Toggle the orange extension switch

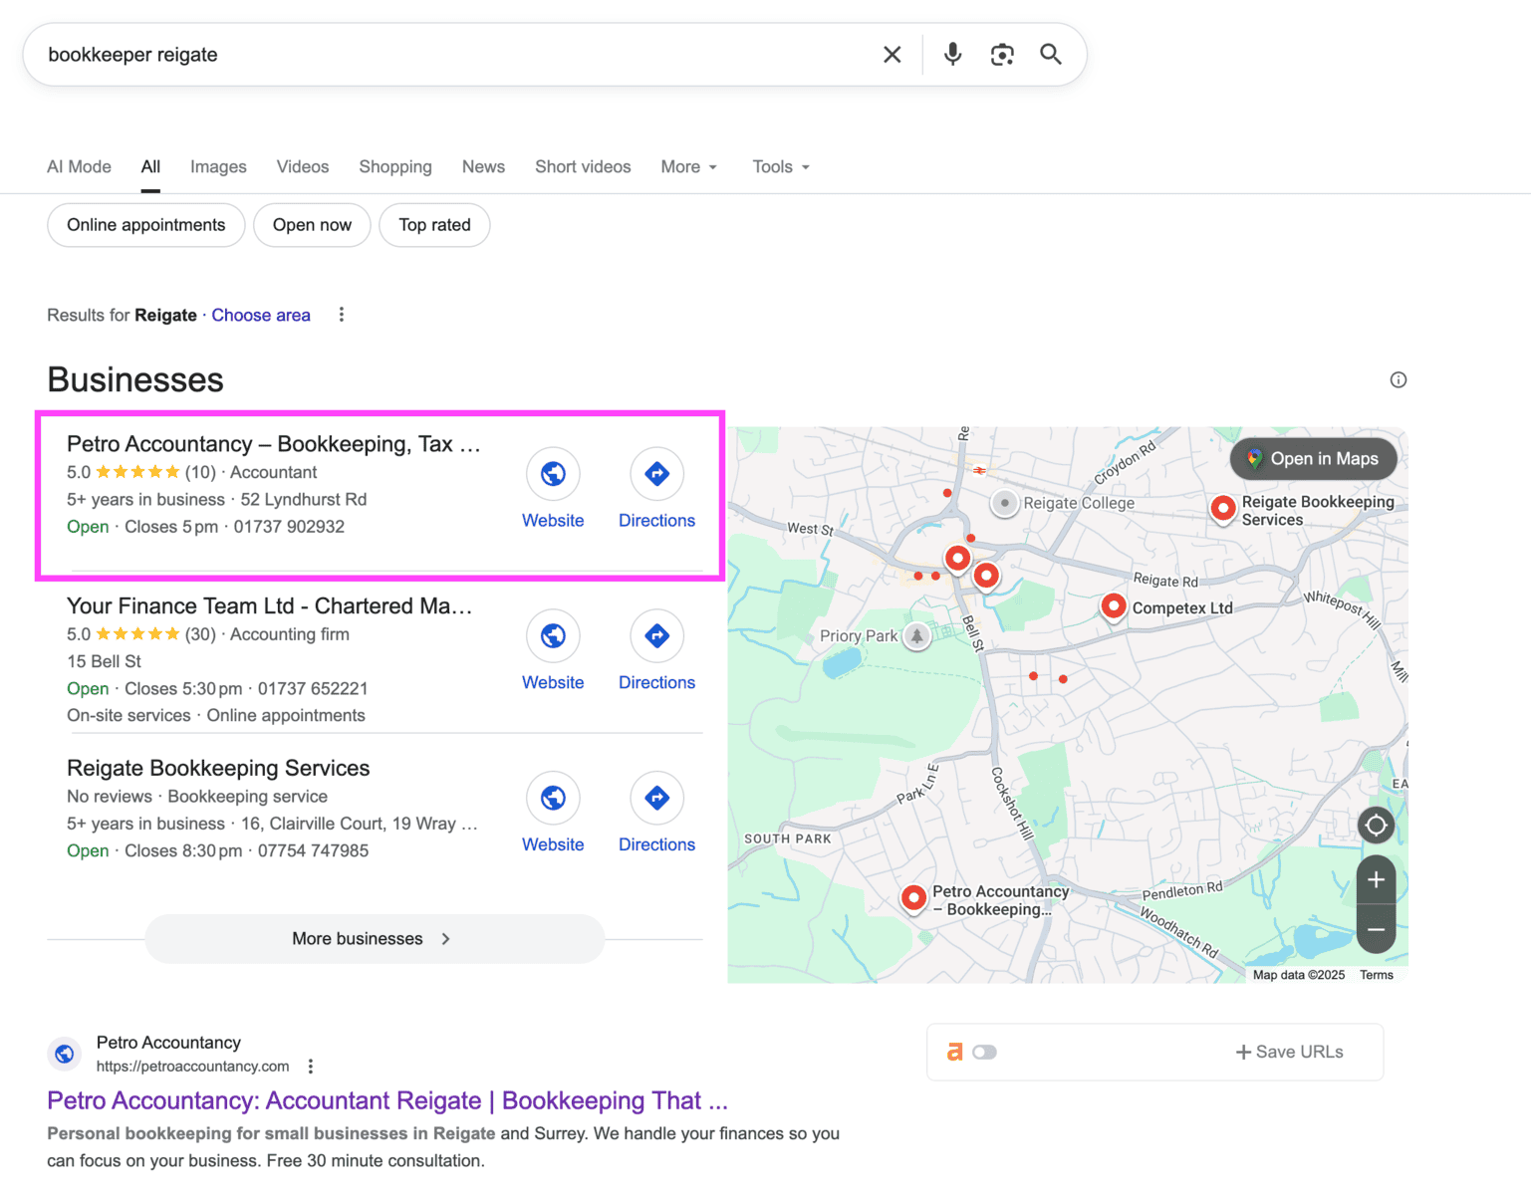[x=984, y=1053]
